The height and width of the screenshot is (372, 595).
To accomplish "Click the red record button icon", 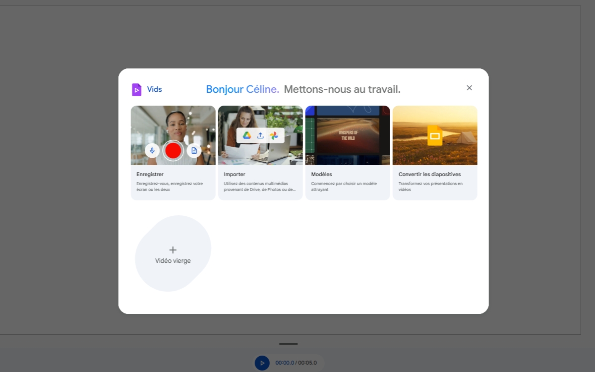I will pos(173,150).
